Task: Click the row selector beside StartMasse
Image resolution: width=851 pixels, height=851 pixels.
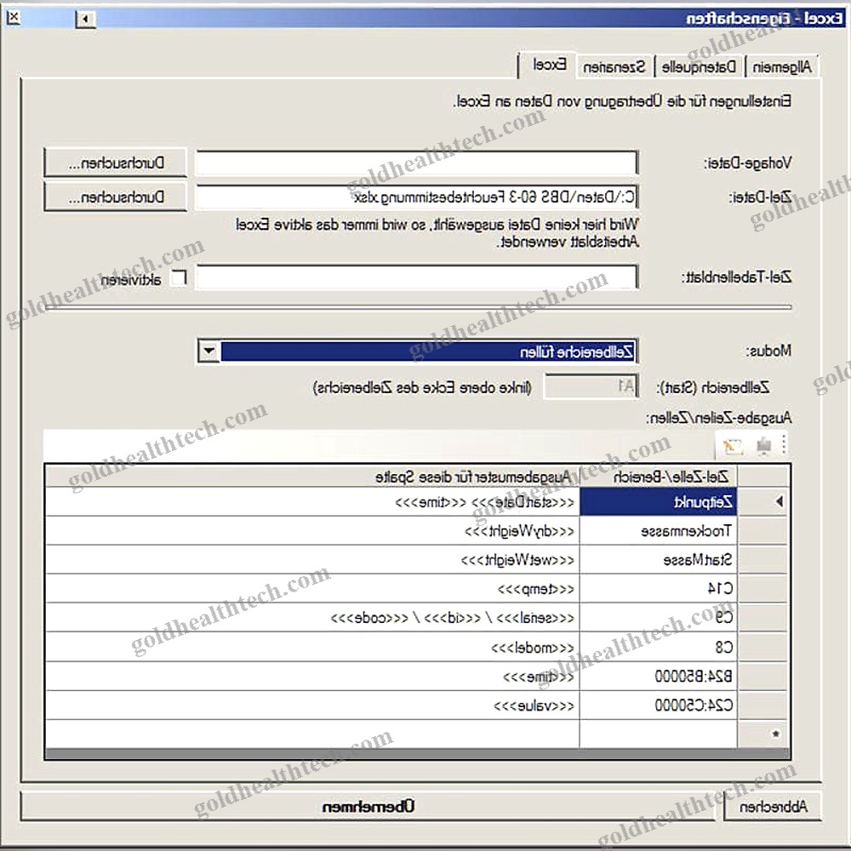Action: (762, 560)
